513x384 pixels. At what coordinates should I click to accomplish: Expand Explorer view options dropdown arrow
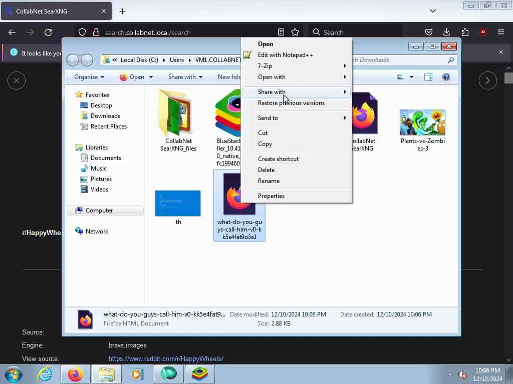point(411,77)
